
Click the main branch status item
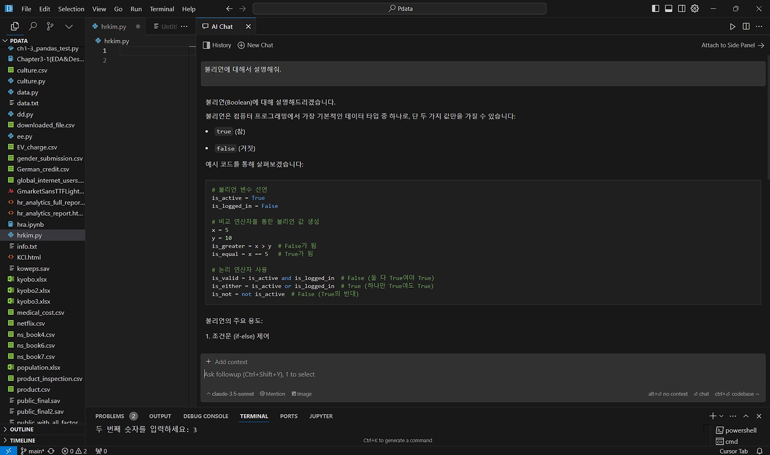(x=32, y=451)
